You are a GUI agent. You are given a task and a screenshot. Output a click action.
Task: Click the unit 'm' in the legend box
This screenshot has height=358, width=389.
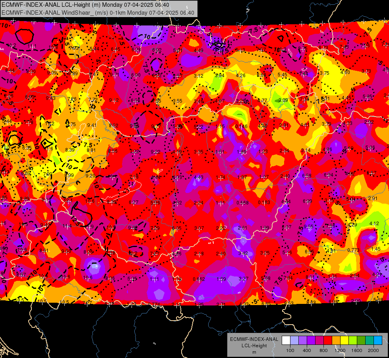pos(254,352)
